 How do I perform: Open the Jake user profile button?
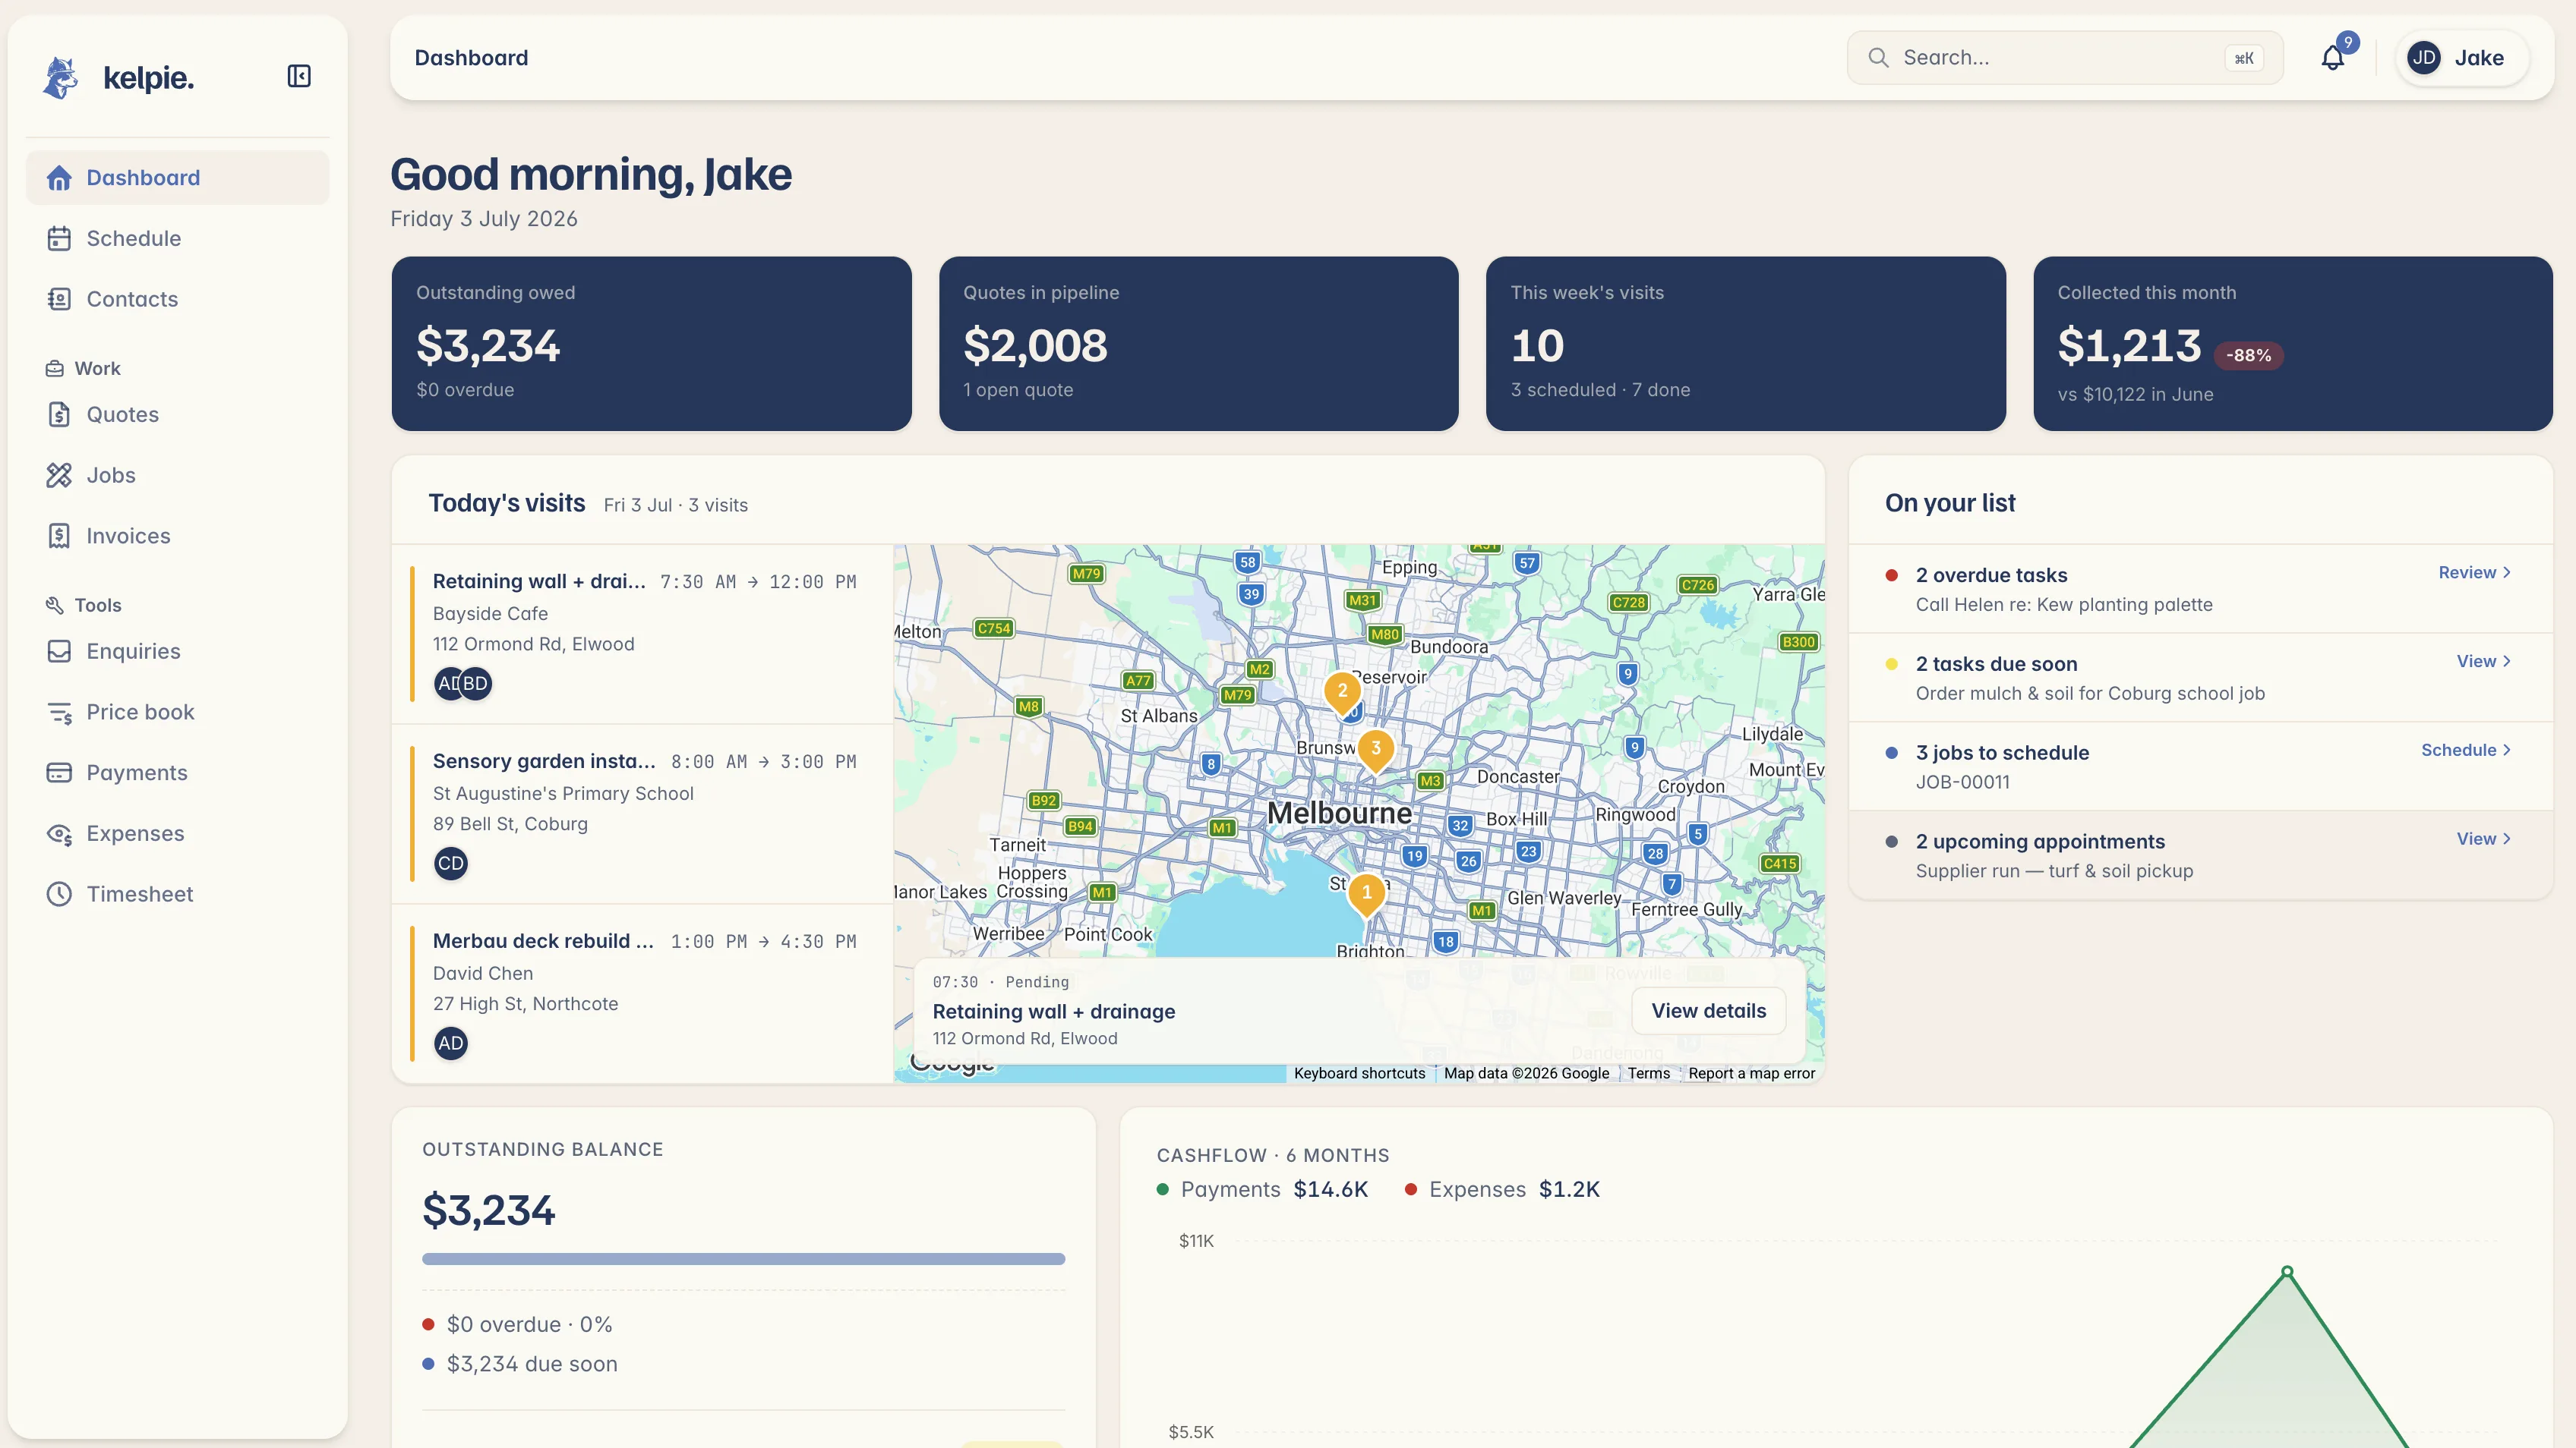tap(2462, 58)
